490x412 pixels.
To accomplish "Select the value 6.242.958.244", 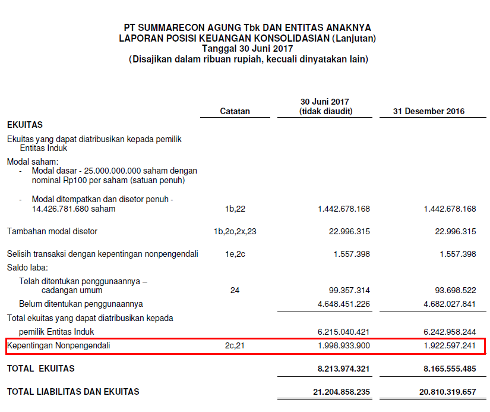I will (x=450, y=332).
